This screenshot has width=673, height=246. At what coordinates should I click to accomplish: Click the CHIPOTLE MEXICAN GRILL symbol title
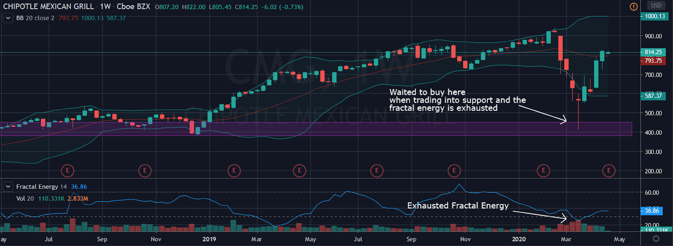(x=48, y=7)
